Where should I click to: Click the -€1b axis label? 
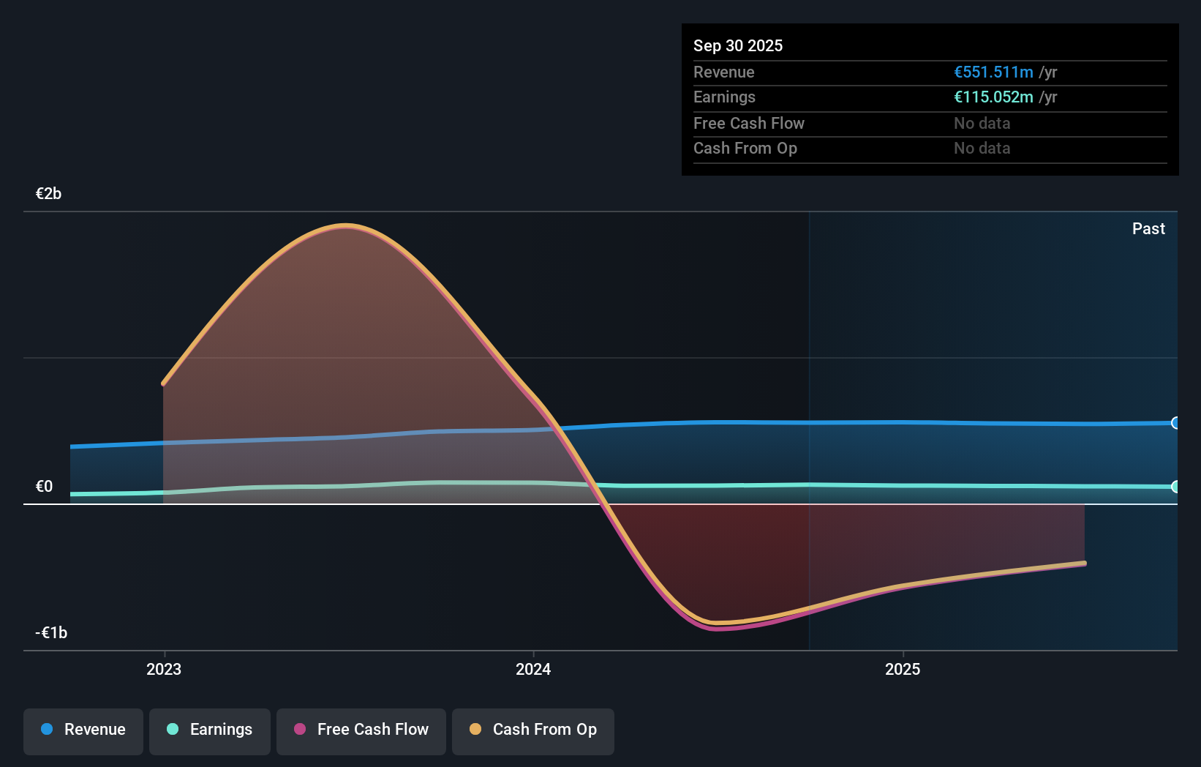[50, 632]
